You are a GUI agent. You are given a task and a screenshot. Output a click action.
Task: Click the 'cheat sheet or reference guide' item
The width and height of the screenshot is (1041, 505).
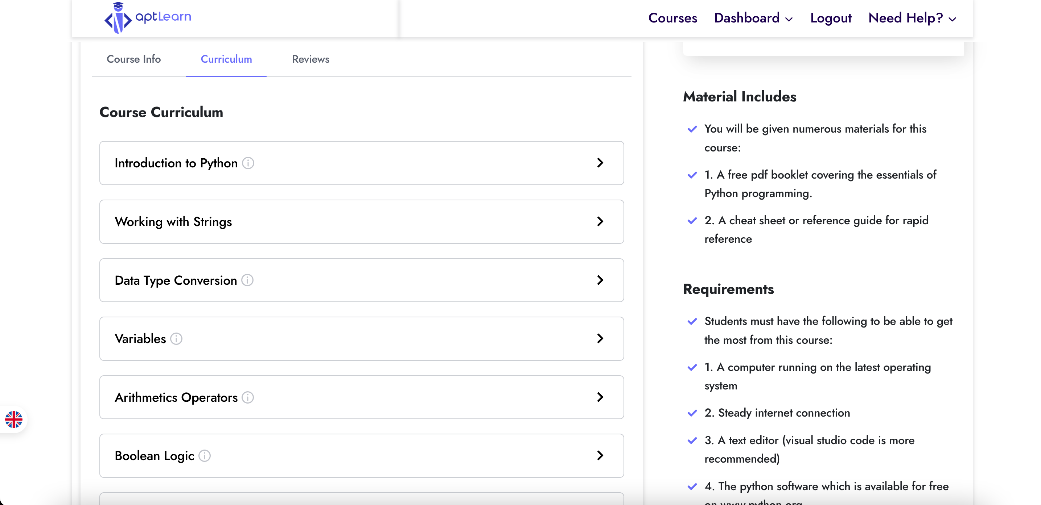[817, 229]
